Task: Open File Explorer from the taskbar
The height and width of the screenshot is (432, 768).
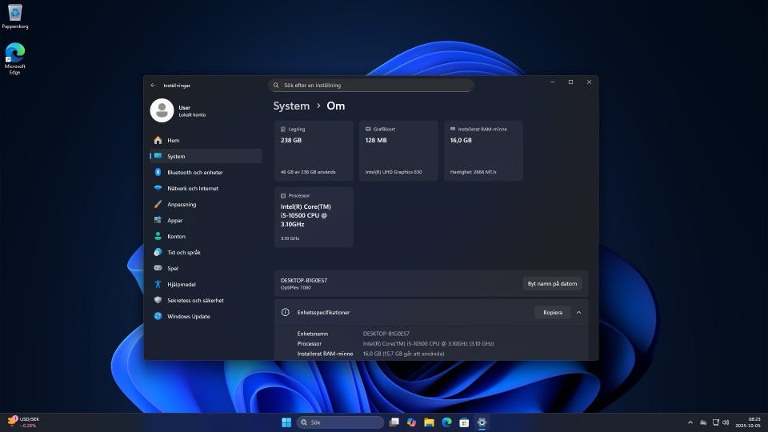Action: pyautogui.click(x=429, y=422)
